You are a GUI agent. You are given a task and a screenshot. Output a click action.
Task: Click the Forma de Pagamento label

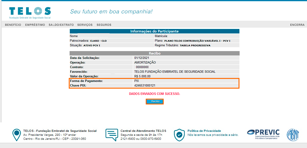(x=86, y=81)
